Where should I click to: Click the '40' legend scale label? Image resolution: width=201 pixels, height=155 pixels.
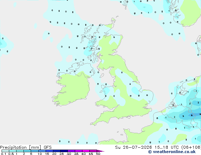click(x=83, y=154)
